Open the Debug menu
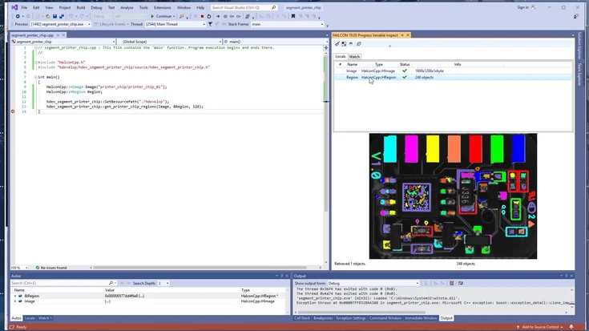 pyautogui.click(x=96, y=7)
